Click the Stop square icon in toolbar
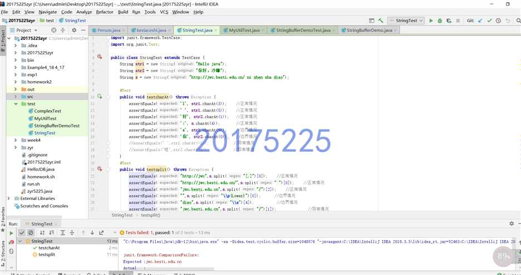Image resolution: width=521 pixels, height=275 pixels. 458,21
